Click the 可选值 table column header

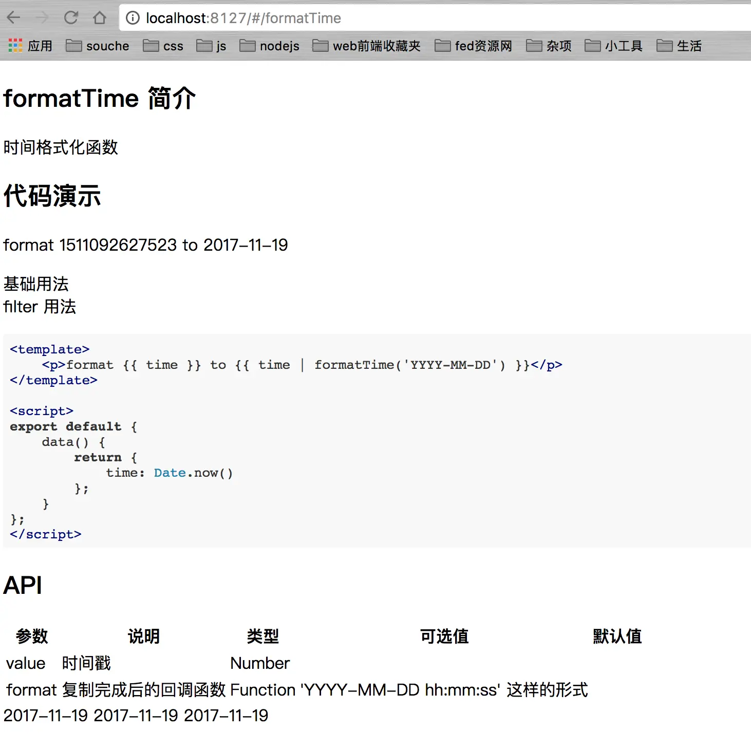[444, 636]
